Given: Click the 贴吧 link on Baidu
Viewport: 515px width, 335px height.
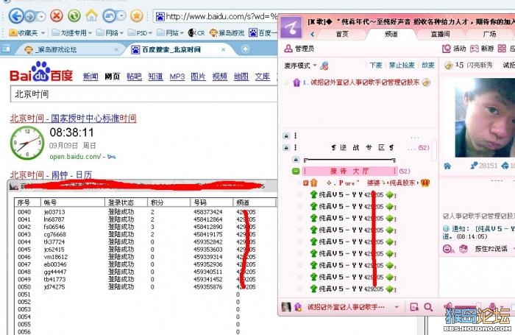Looking at the screenshot, I should [134, 77].
